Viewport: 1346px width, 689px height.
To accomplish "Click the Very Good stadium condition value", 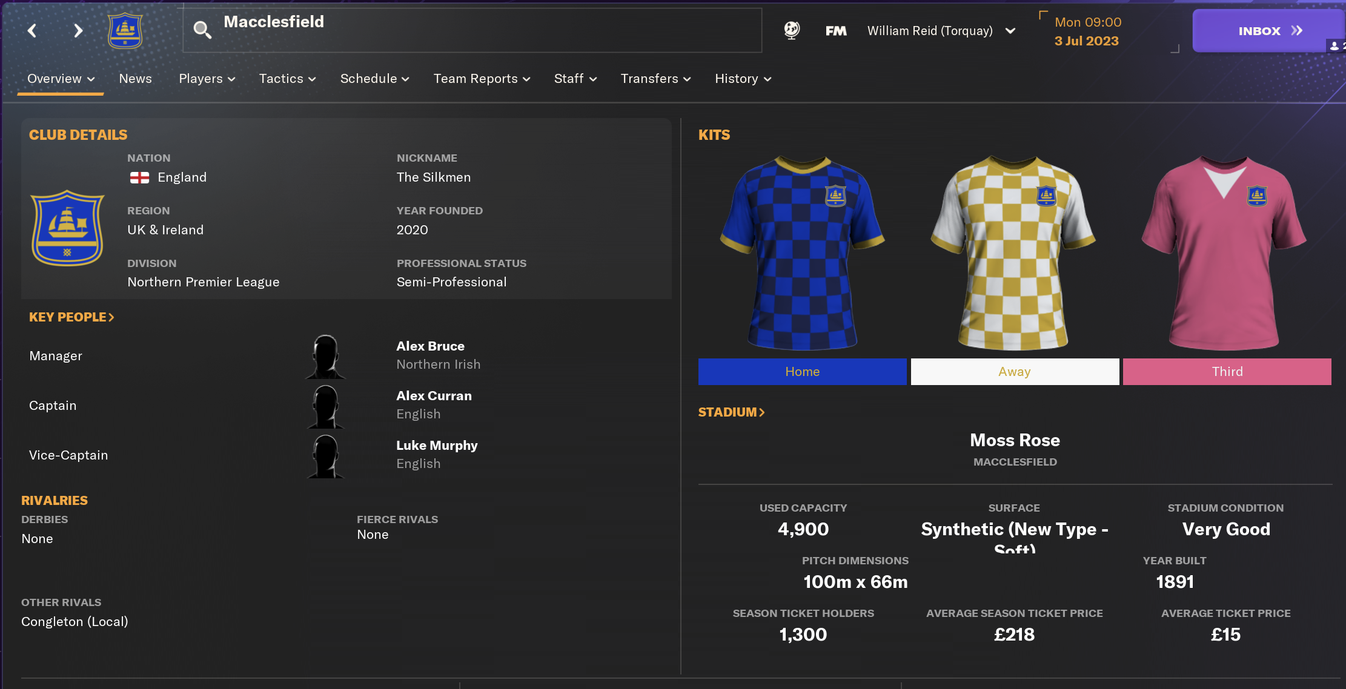I will (1226, 529).
